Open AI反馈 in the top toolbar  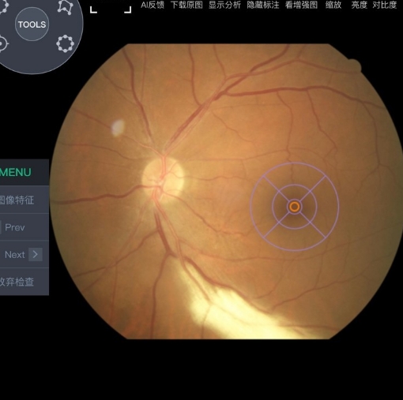click(153, 5)
